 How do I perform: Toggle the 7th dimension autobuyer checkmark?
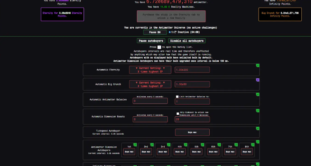pos(236,145)
